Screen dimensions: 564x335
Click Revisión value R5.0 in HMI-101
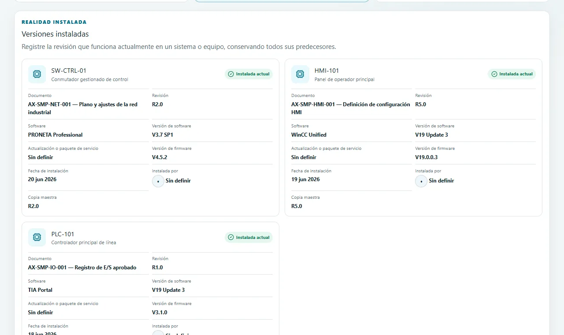point(421,104)
